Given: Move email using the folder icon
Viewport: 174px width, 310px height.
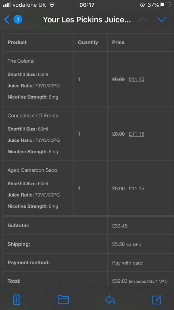Looking at the screenshot, I should (63, 299).
